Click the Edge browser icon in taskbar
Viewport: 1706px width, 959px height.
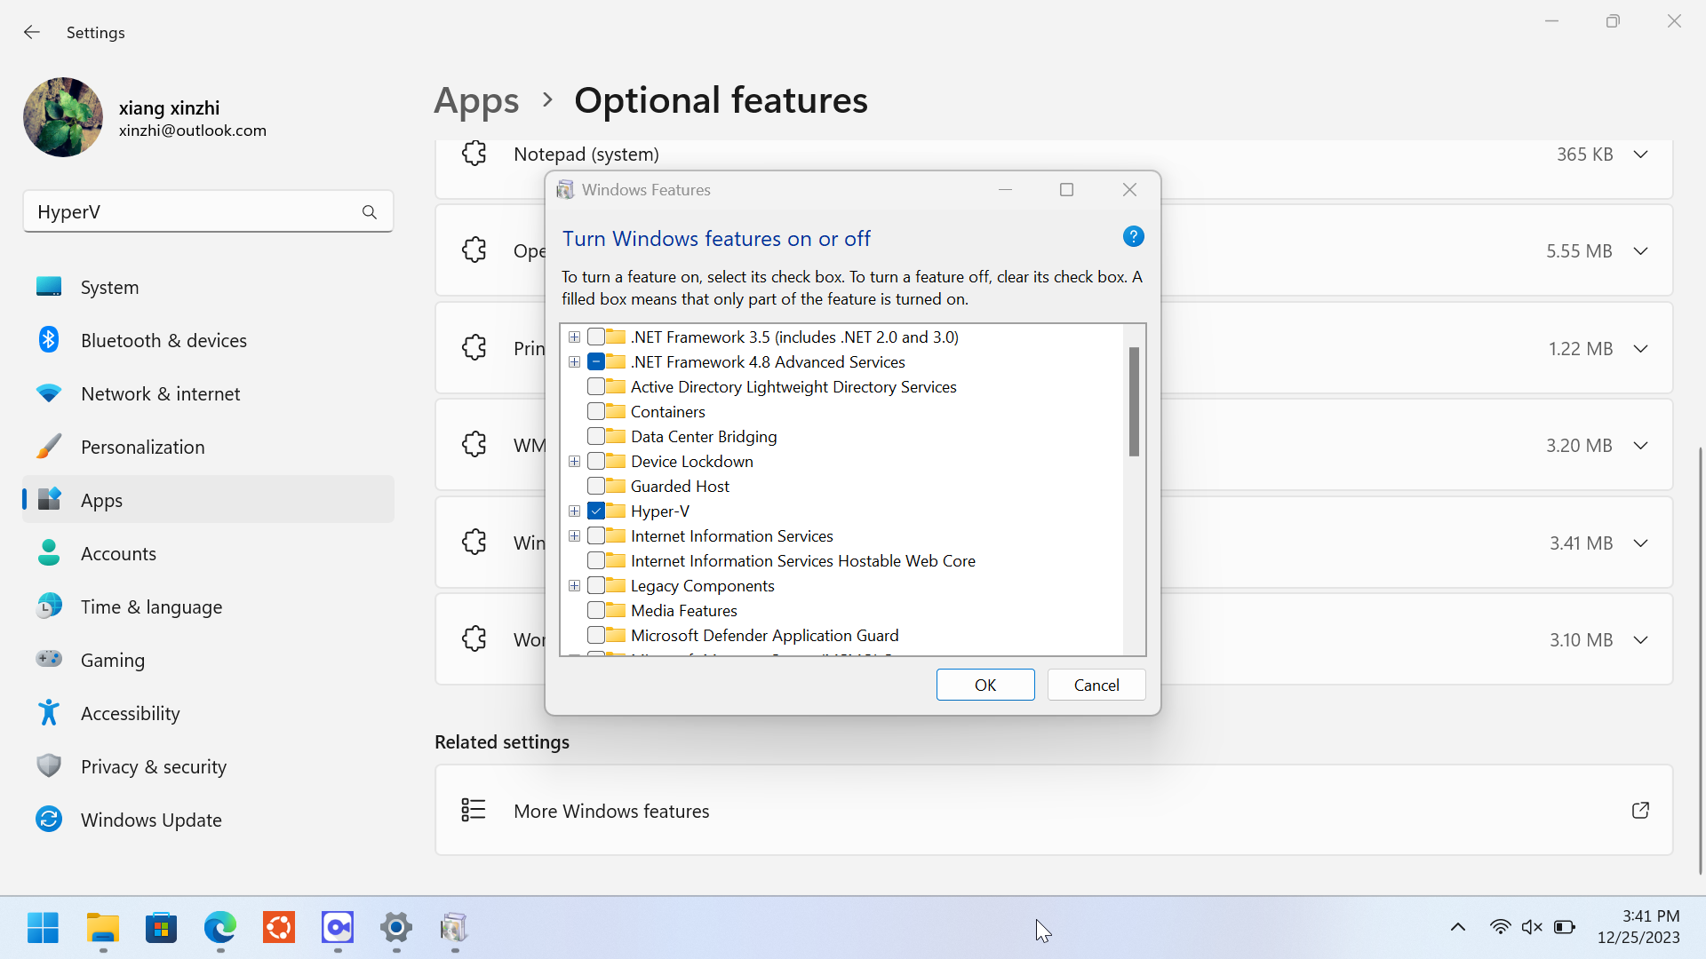(220, 927)
